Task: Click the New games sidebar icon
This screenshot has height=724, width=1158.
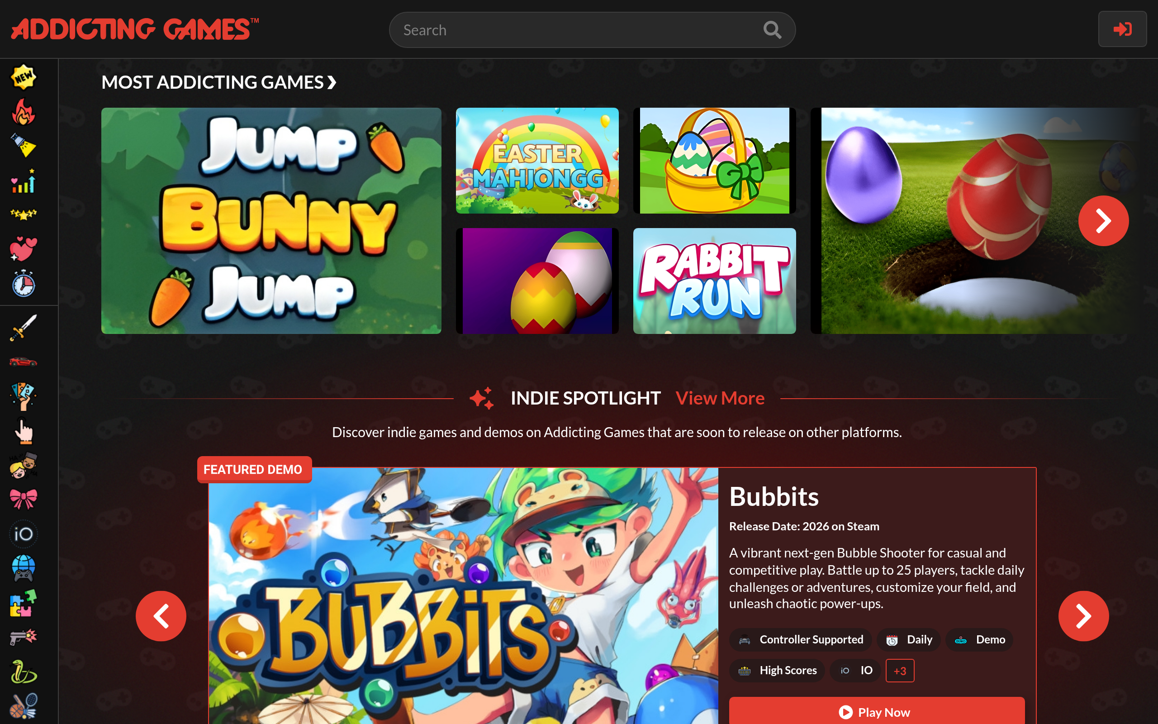Action: coord(23,77)
